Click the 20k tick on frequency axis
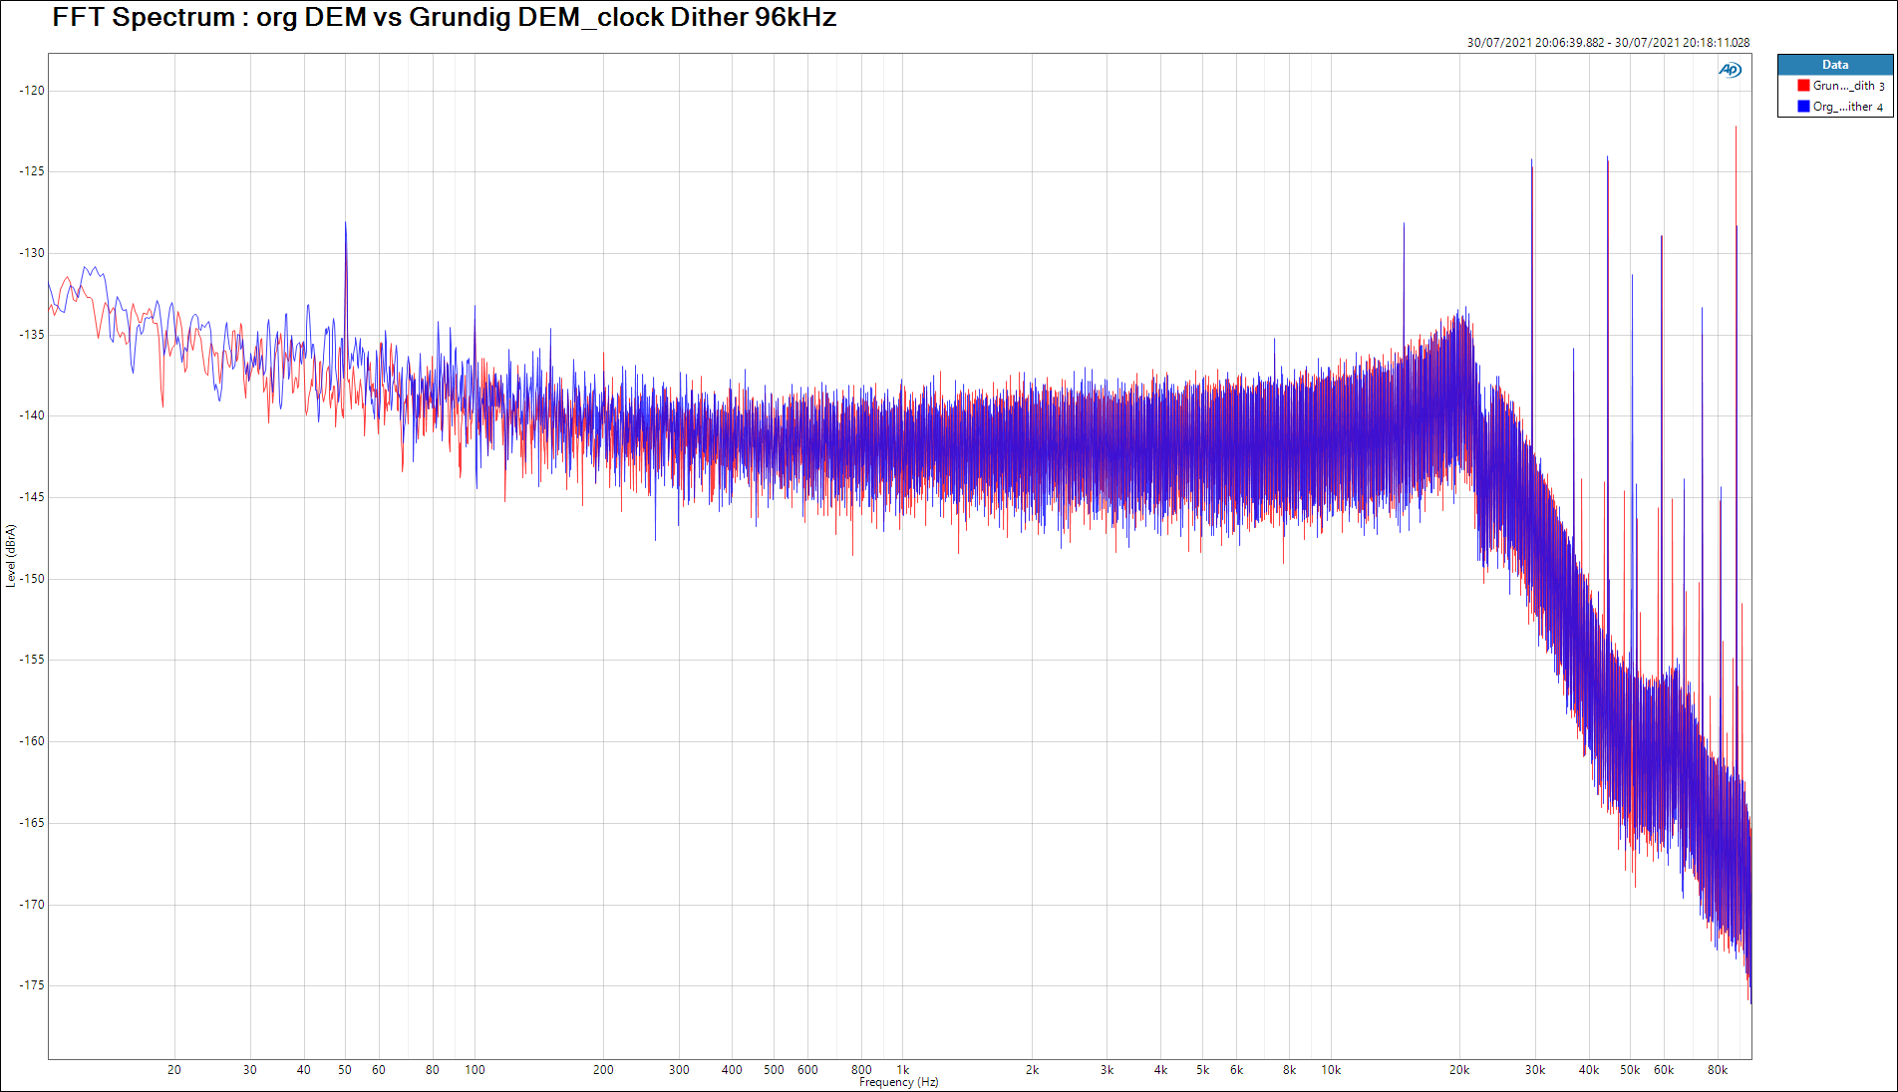The image size is (1898, 1092). coord(1458,1070)
